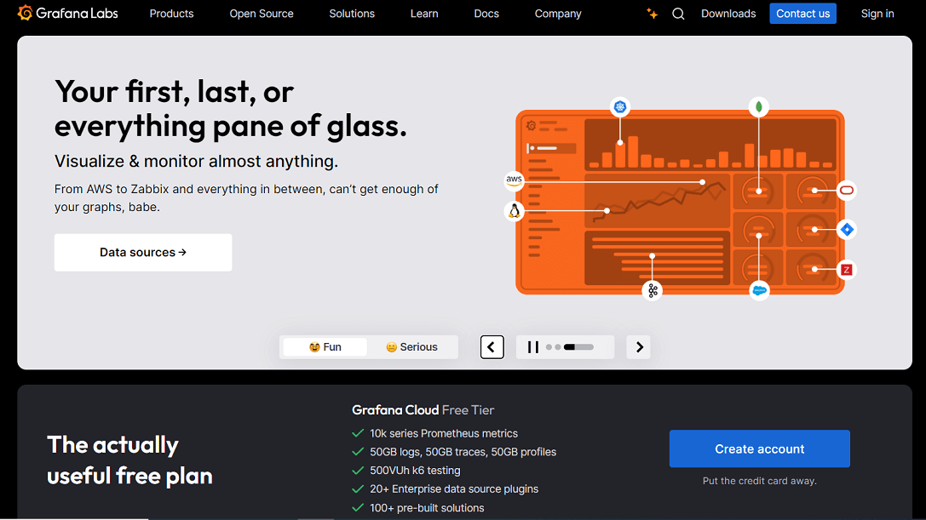Click the Create account button

click(x=759, y=449)
